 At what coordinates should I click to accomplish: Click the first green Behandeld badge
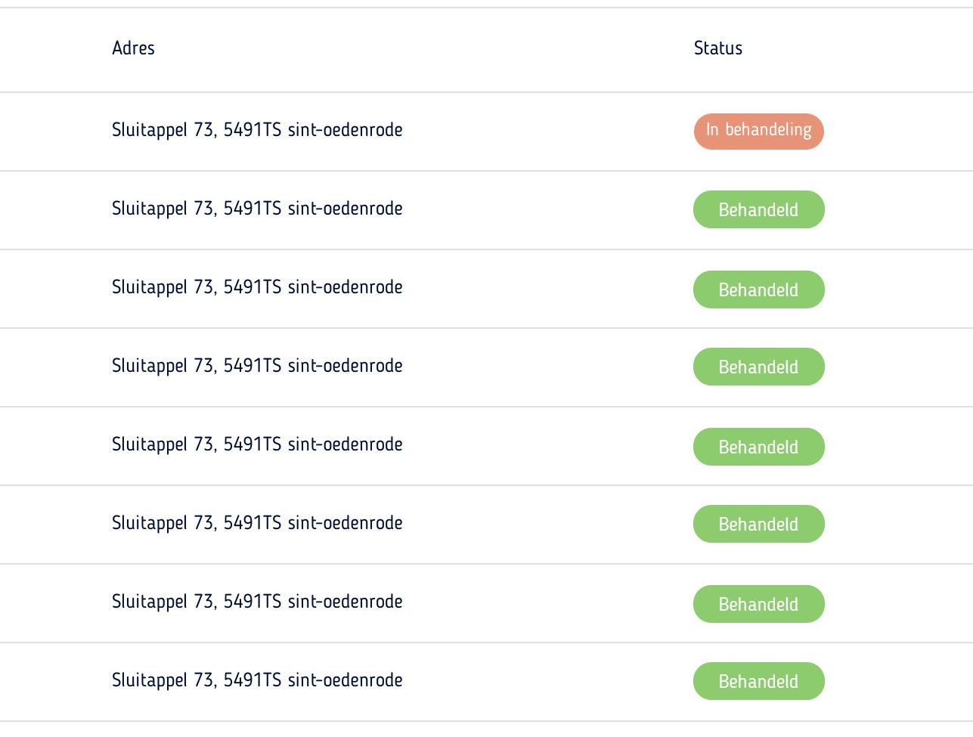pyautogui.click(x=758, y=209)
